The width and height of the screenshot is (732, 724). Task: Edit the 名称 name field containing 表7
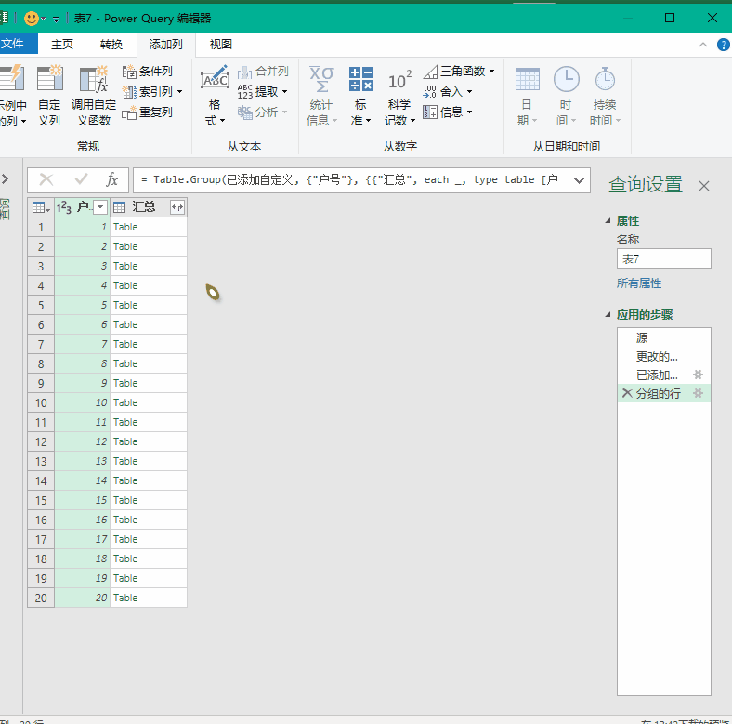(x=664, y=258)
